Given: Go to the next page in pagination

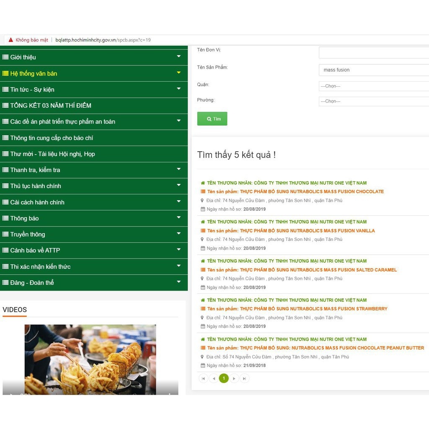Looking at the screenshot, I should coord(234,379).
